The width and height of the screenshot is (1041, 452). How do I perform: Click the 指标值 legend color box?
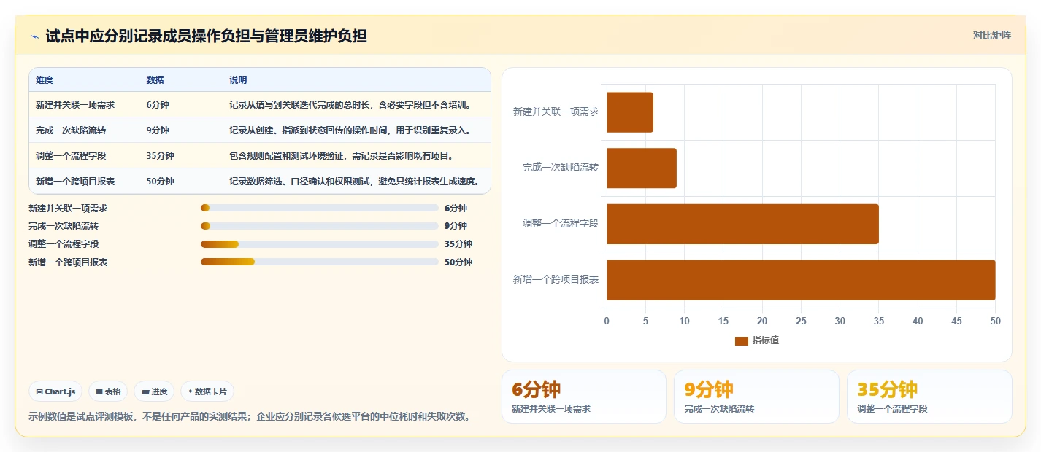point(742,340)
